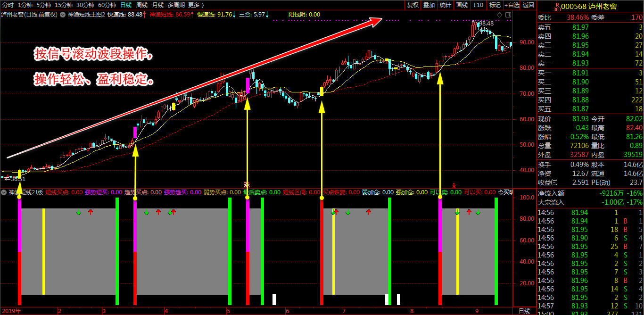Expand the sub-chart indicator menu arrow
This screenshot has height=315, width=644.
click(x=4, y=192)
